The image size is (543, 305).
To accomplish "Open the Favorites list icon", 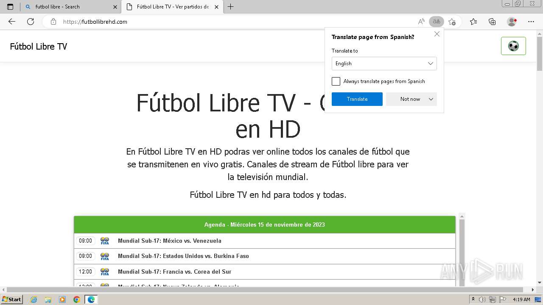I will coord(473,22).
